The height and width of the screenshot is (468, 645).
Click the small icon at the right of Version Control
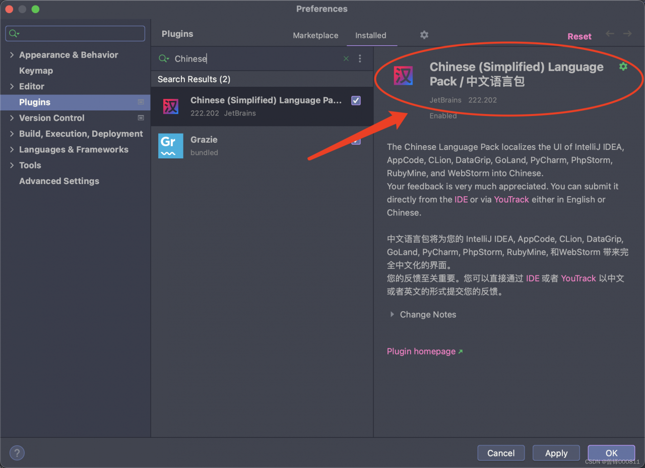pos(141,118)
